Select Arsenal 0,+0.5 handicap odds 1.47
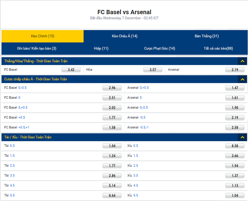Screen dimensions: 248x201 235,88
